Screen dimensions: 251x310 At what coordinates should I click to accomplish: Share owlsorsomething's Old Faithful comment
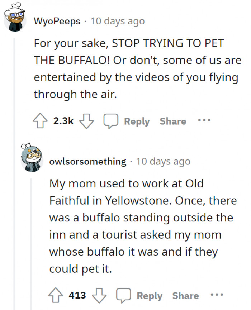tap(186, 296)
